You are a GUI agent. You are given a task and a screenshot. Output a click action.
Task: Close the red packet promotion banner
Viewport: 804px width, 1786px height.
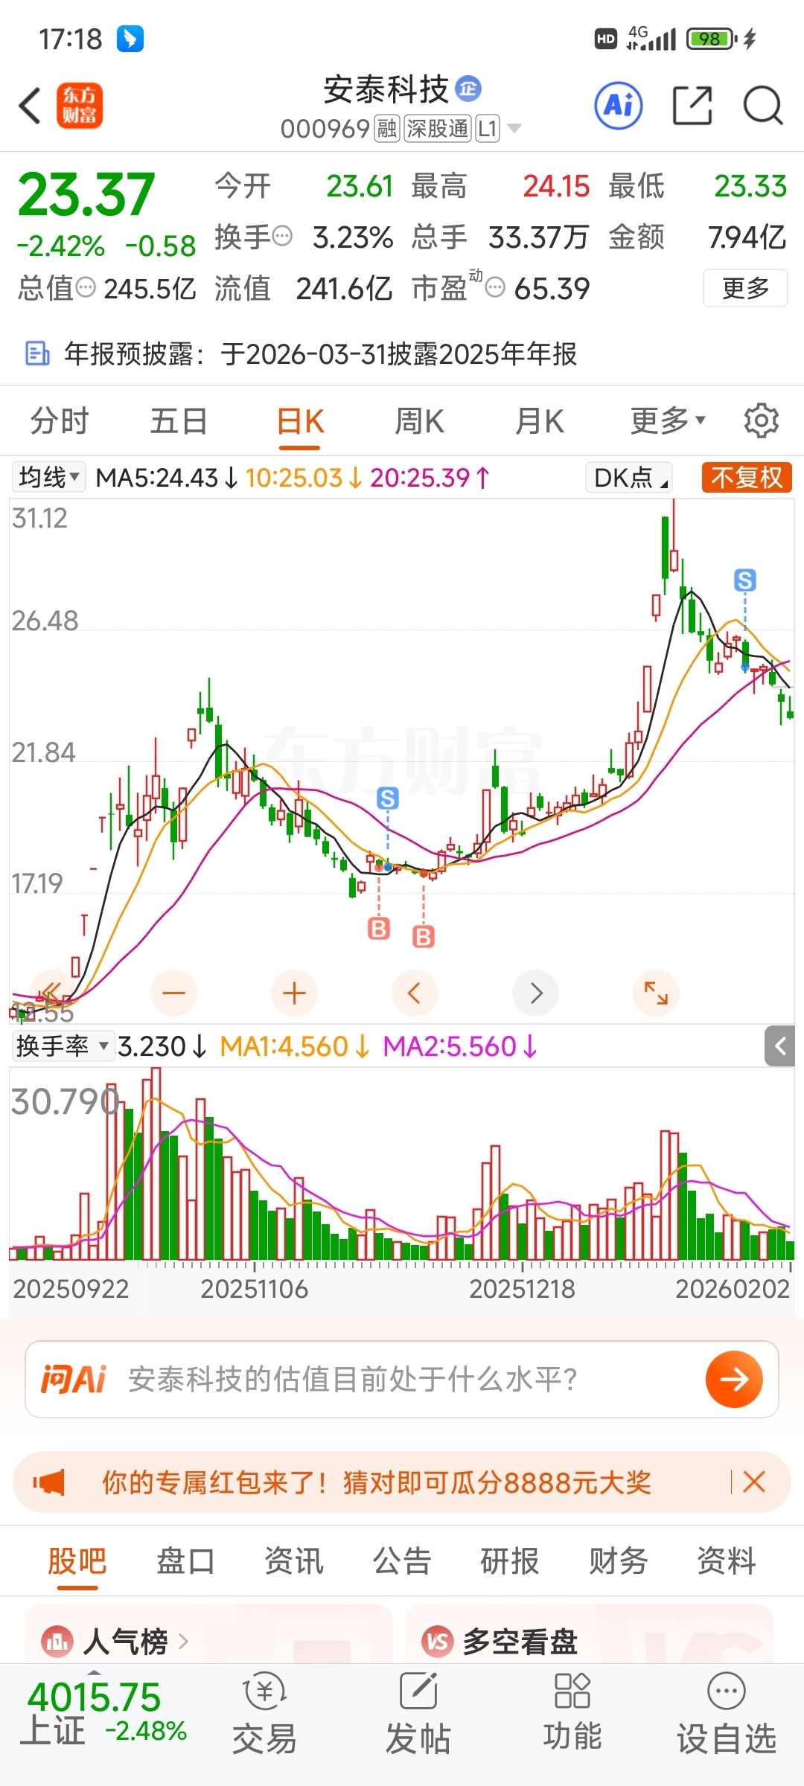point(754,1482)
